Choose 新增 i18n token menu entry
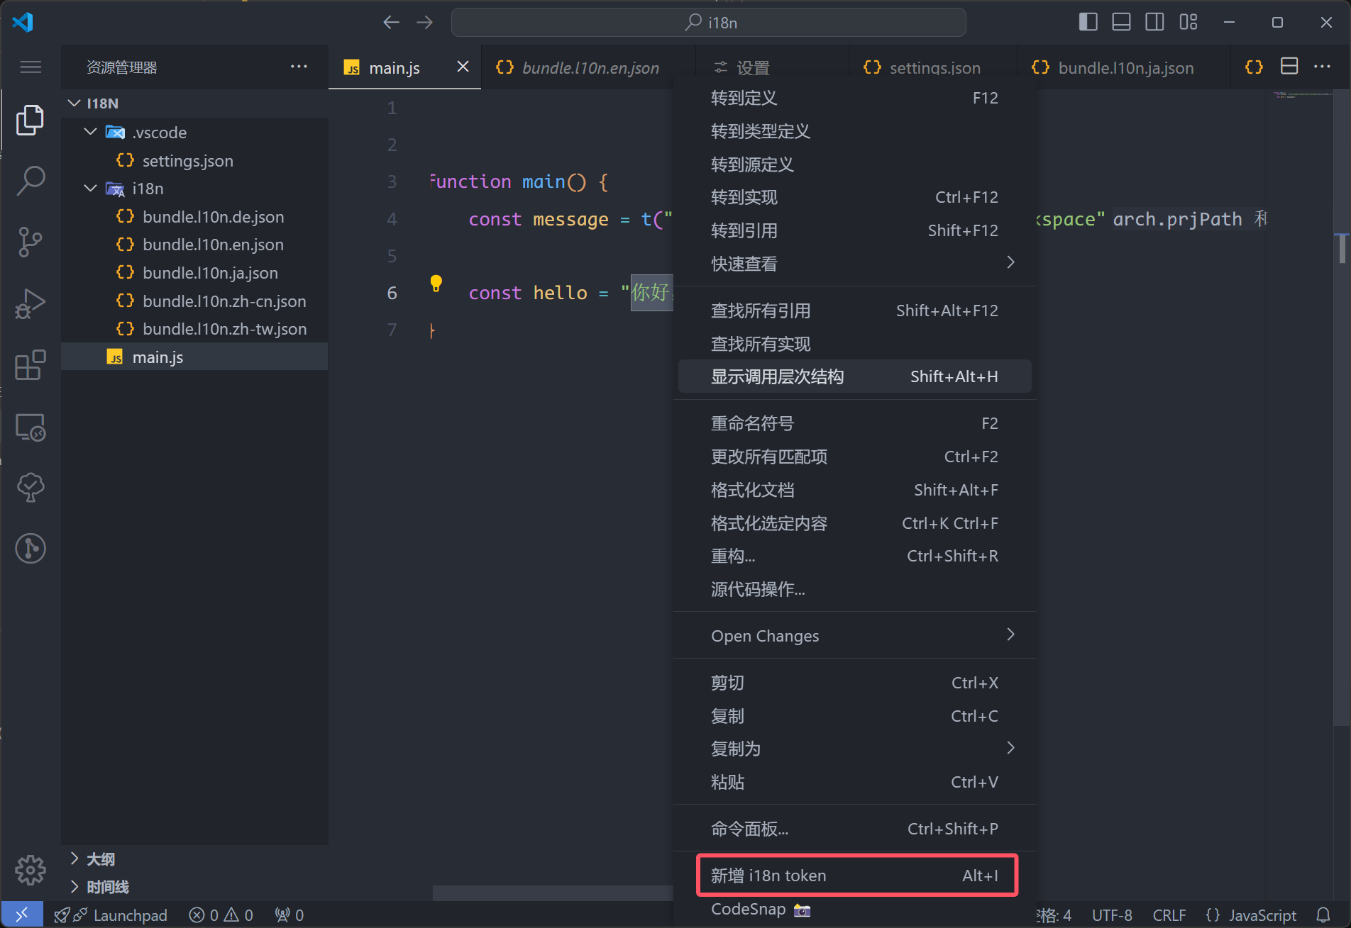 tap(854, 876)
